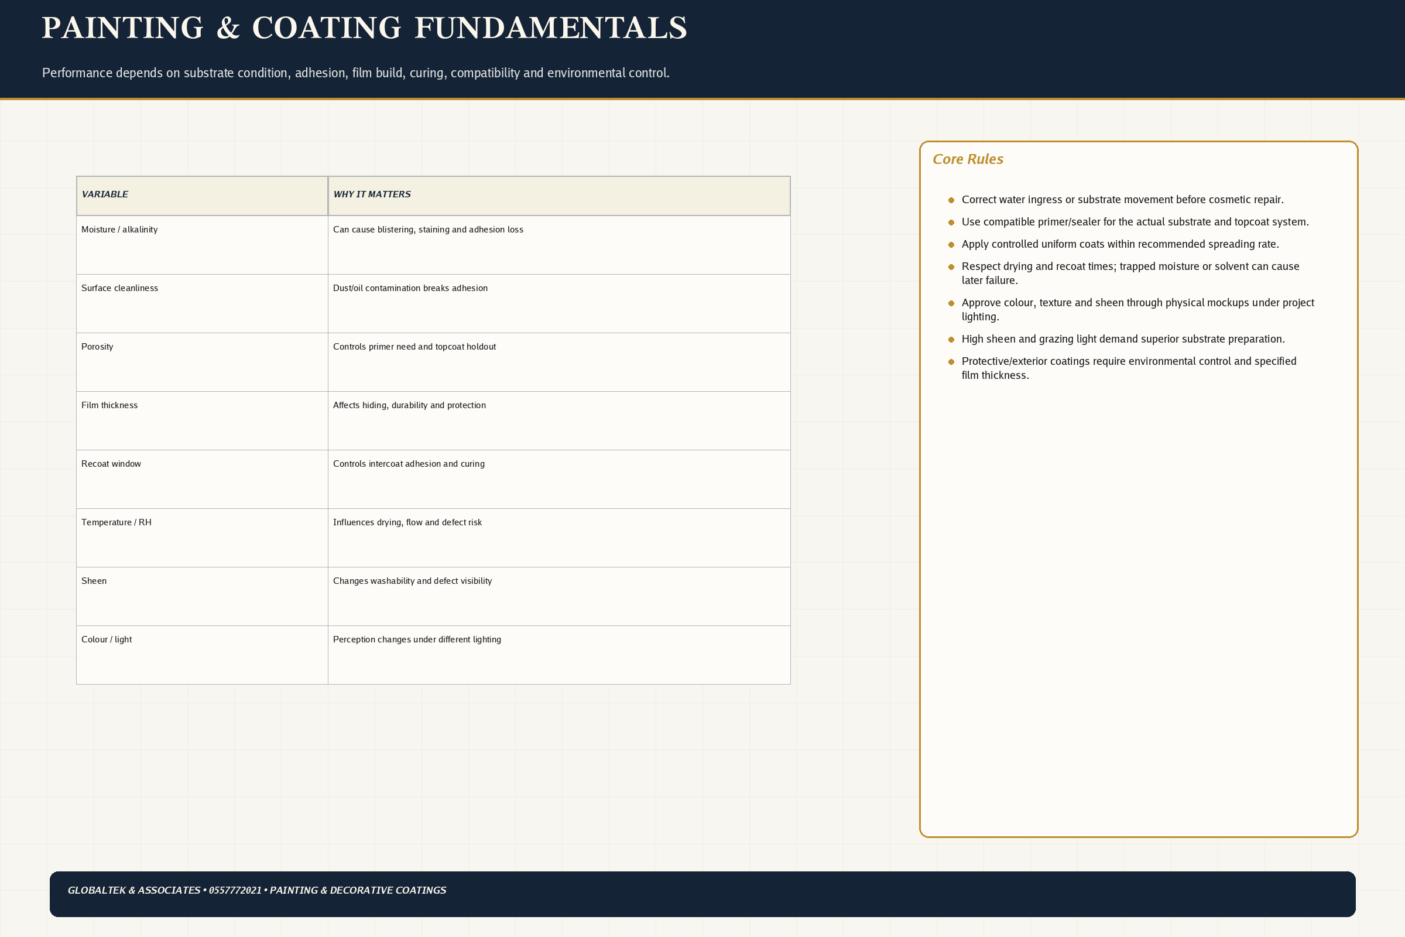Viewport: 1405px width, 937px height.
Task: Select the 'Moisture / alkalinity' cell
Action: coord(202,245)
